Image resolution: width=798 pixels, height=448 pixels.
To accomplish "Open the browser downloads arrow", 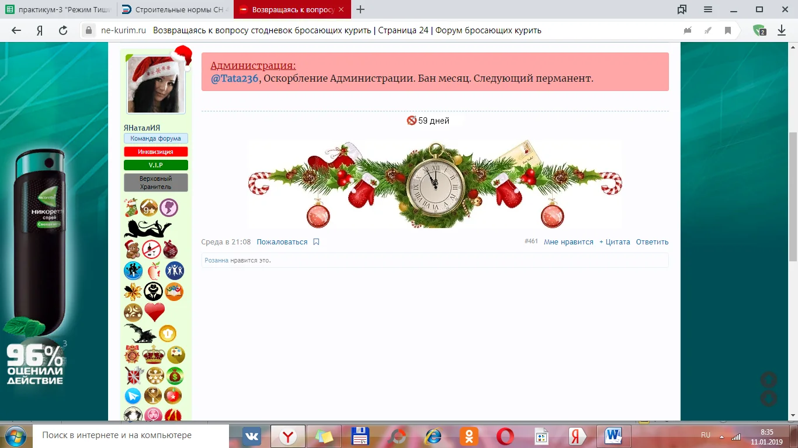I will 782,30.
